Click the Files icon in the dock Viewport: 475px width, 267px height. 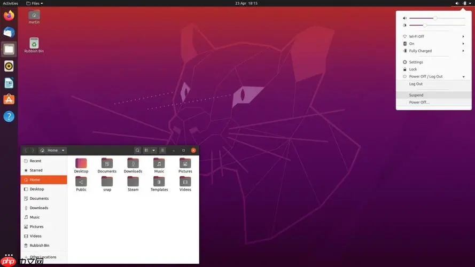pos(9,49)
